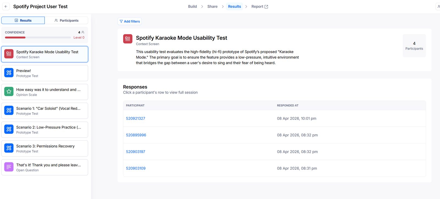Click the PARTICIPANT column header
Screen dimensions: 440x199
(135, 105)
